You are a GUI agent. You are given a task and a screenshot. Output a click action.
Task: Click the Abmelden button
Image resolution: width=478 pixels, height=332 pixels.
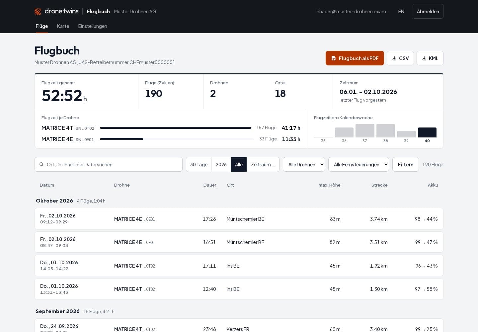click(x=428, y=11)
